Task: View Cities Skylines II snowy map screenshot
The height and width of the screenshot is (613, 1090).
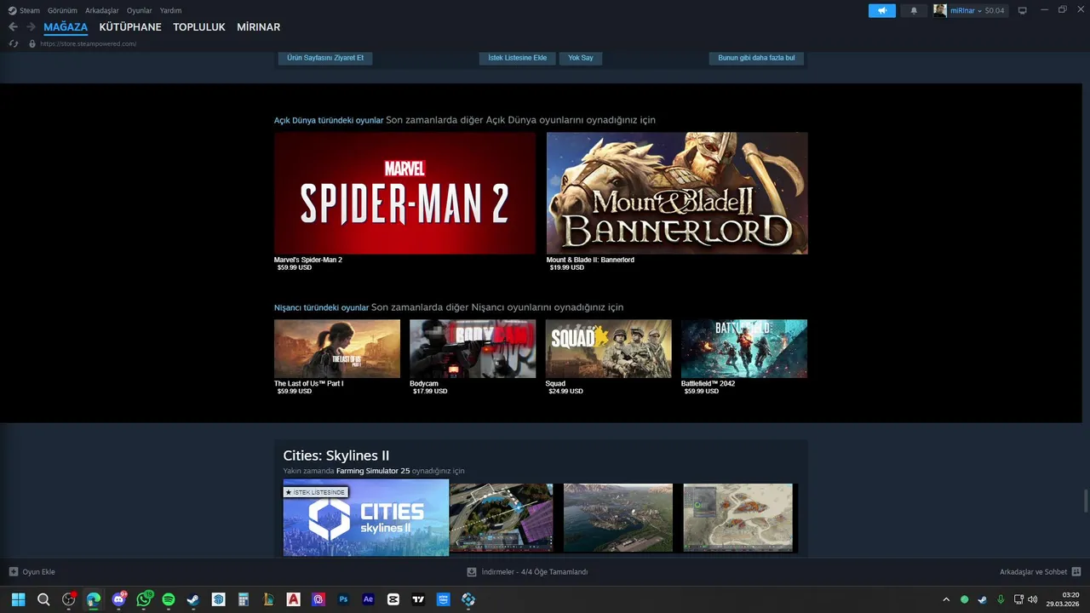Action: [x=738, y=518]
